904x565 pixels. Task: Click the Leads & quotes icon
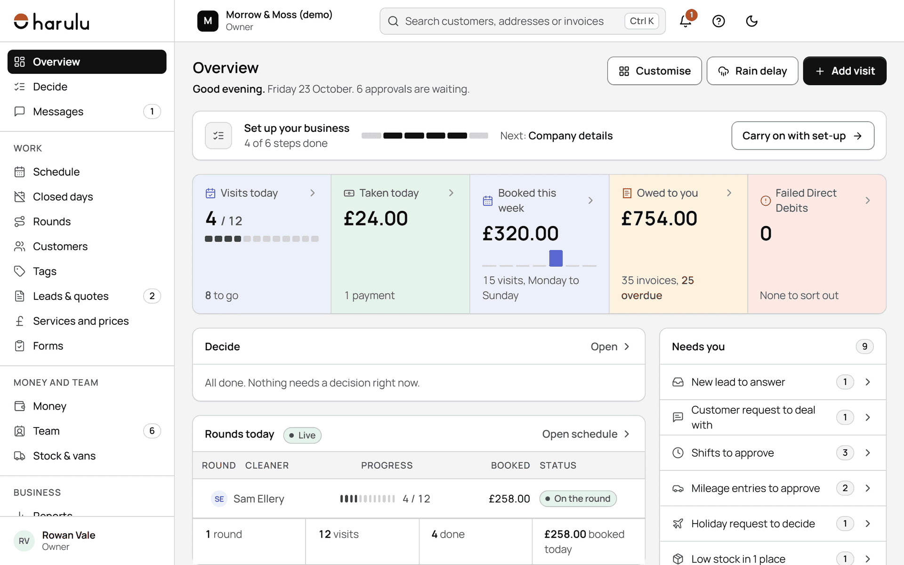click(x=19, y=296)
